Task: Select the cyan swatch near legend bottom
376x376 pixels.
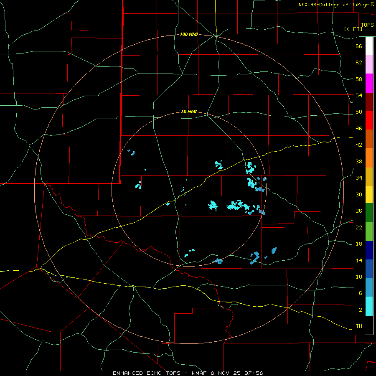Action: tap(369, 306)
